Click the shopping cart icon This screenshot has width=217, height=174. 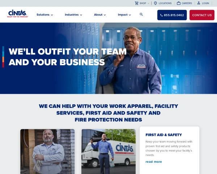pyautogui.click(x=137, y=3)
